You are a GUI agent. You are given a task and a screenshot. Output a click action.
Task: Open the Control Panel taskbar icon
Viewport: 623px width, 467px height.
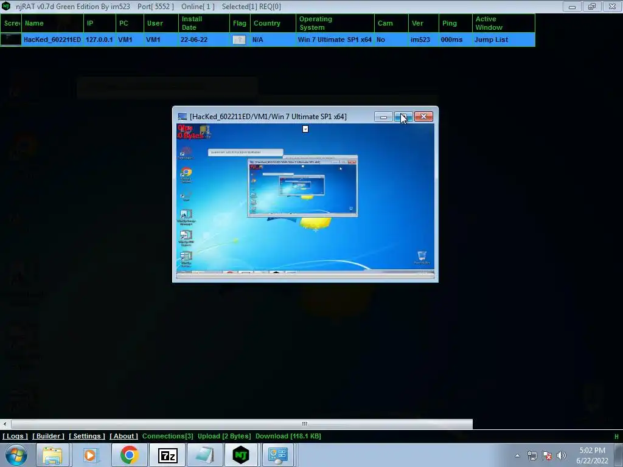tap(277, 455)
